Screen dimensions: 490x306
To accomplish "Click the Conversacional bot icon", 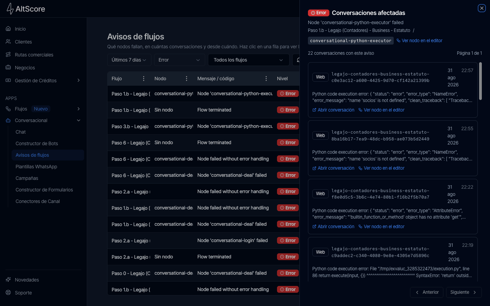I will pos(8,120).
